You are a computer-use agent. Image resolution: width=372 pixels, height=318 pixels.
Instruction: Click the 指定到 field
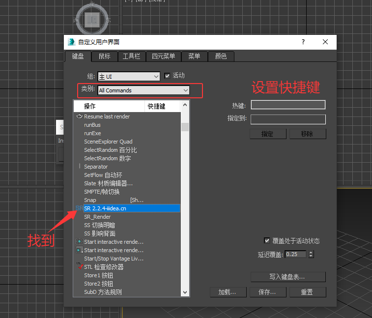pyautogui.click(x=288, y=119)
